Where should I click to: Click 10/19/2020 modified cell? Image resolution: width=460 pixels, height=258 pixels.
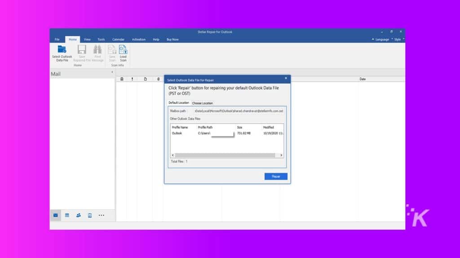273,133
